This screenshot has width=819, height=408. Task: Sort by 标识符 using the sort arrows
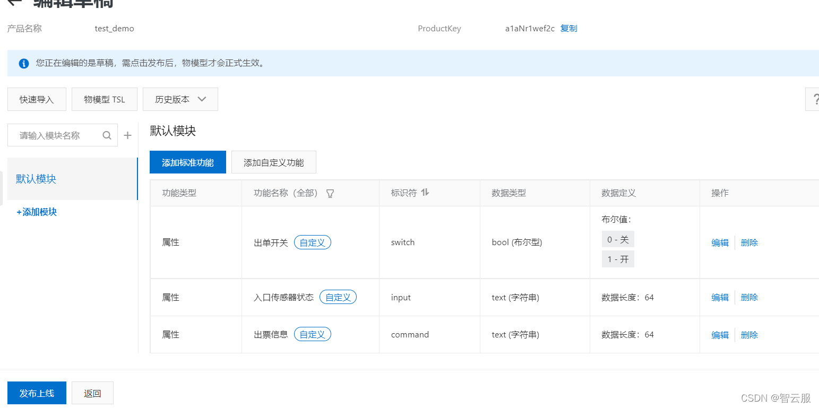(425, 193)
